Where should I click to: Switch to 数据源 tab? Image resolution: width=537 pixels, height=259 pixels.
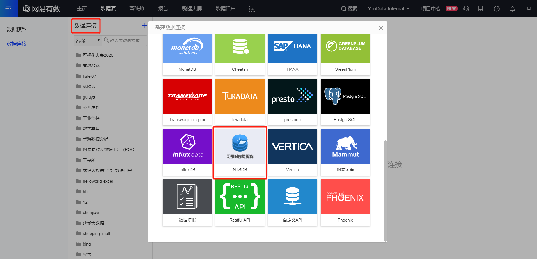[x=108, y=9]
